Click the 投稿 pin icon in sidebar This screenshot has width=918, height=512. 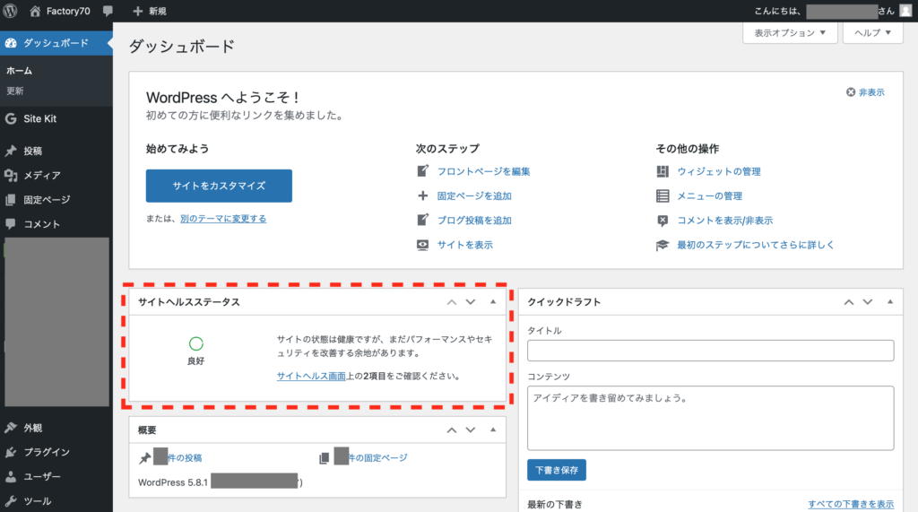coord(11,151)
